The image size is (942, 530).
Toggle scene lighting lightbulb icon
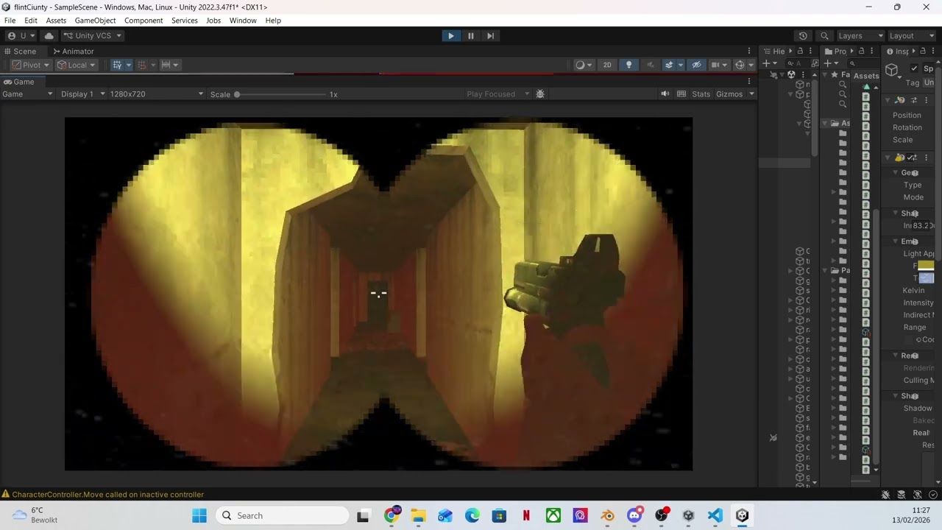(628, 65)
